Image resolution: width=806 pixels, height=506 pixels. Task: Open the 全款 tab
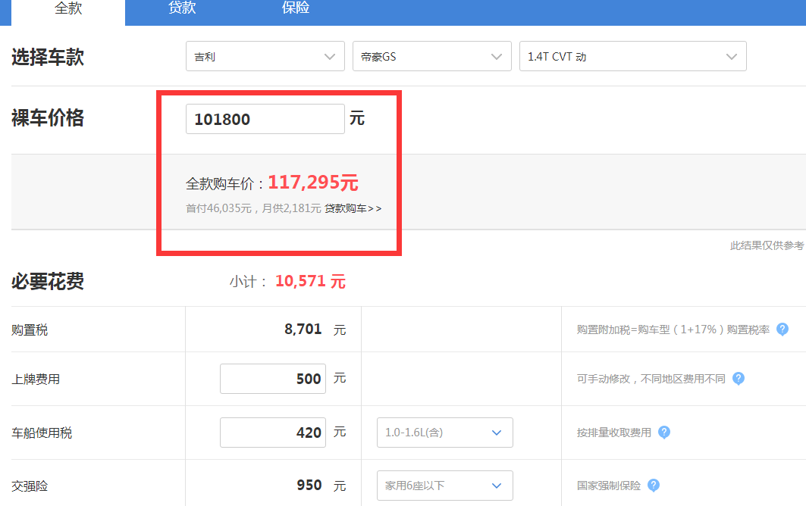coord(68,11)
